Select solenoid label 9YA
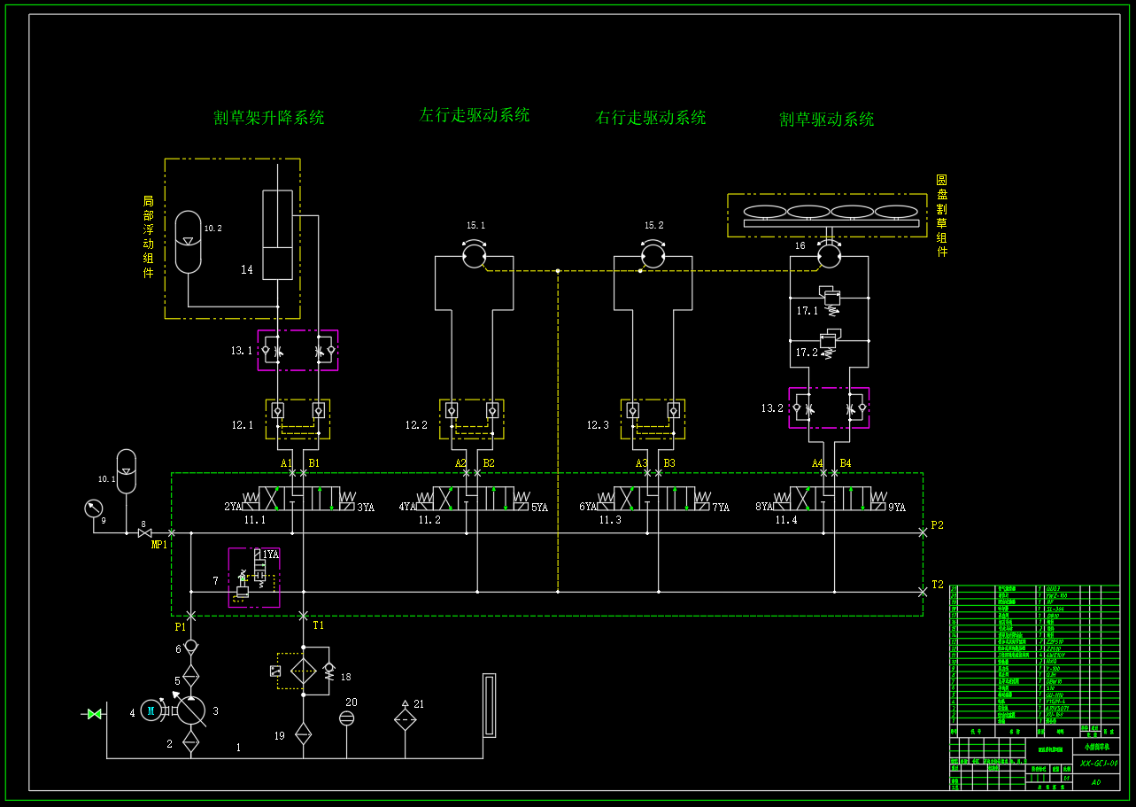The width and height of the screenshot is (1136, 807). coord(897,508)
